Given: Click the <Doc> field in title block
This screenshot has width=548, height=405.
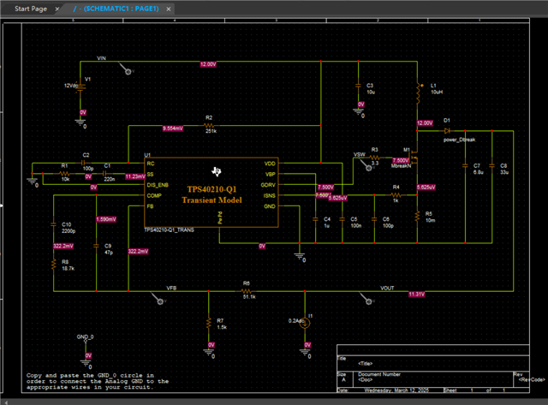Looking at the screenshot, I should pyautogui.click(x=365, y=379).
